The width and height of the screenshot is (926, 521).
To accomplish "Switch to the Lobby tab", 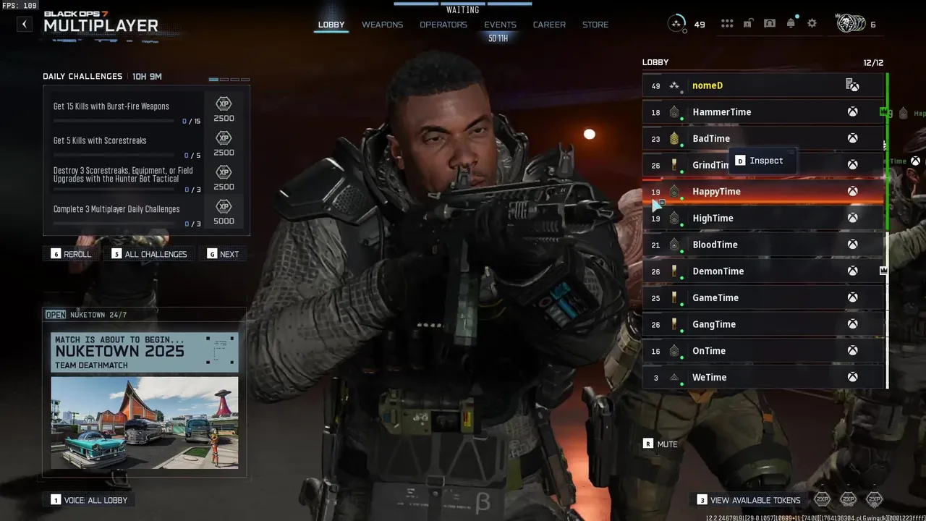I will coord(331,25).
